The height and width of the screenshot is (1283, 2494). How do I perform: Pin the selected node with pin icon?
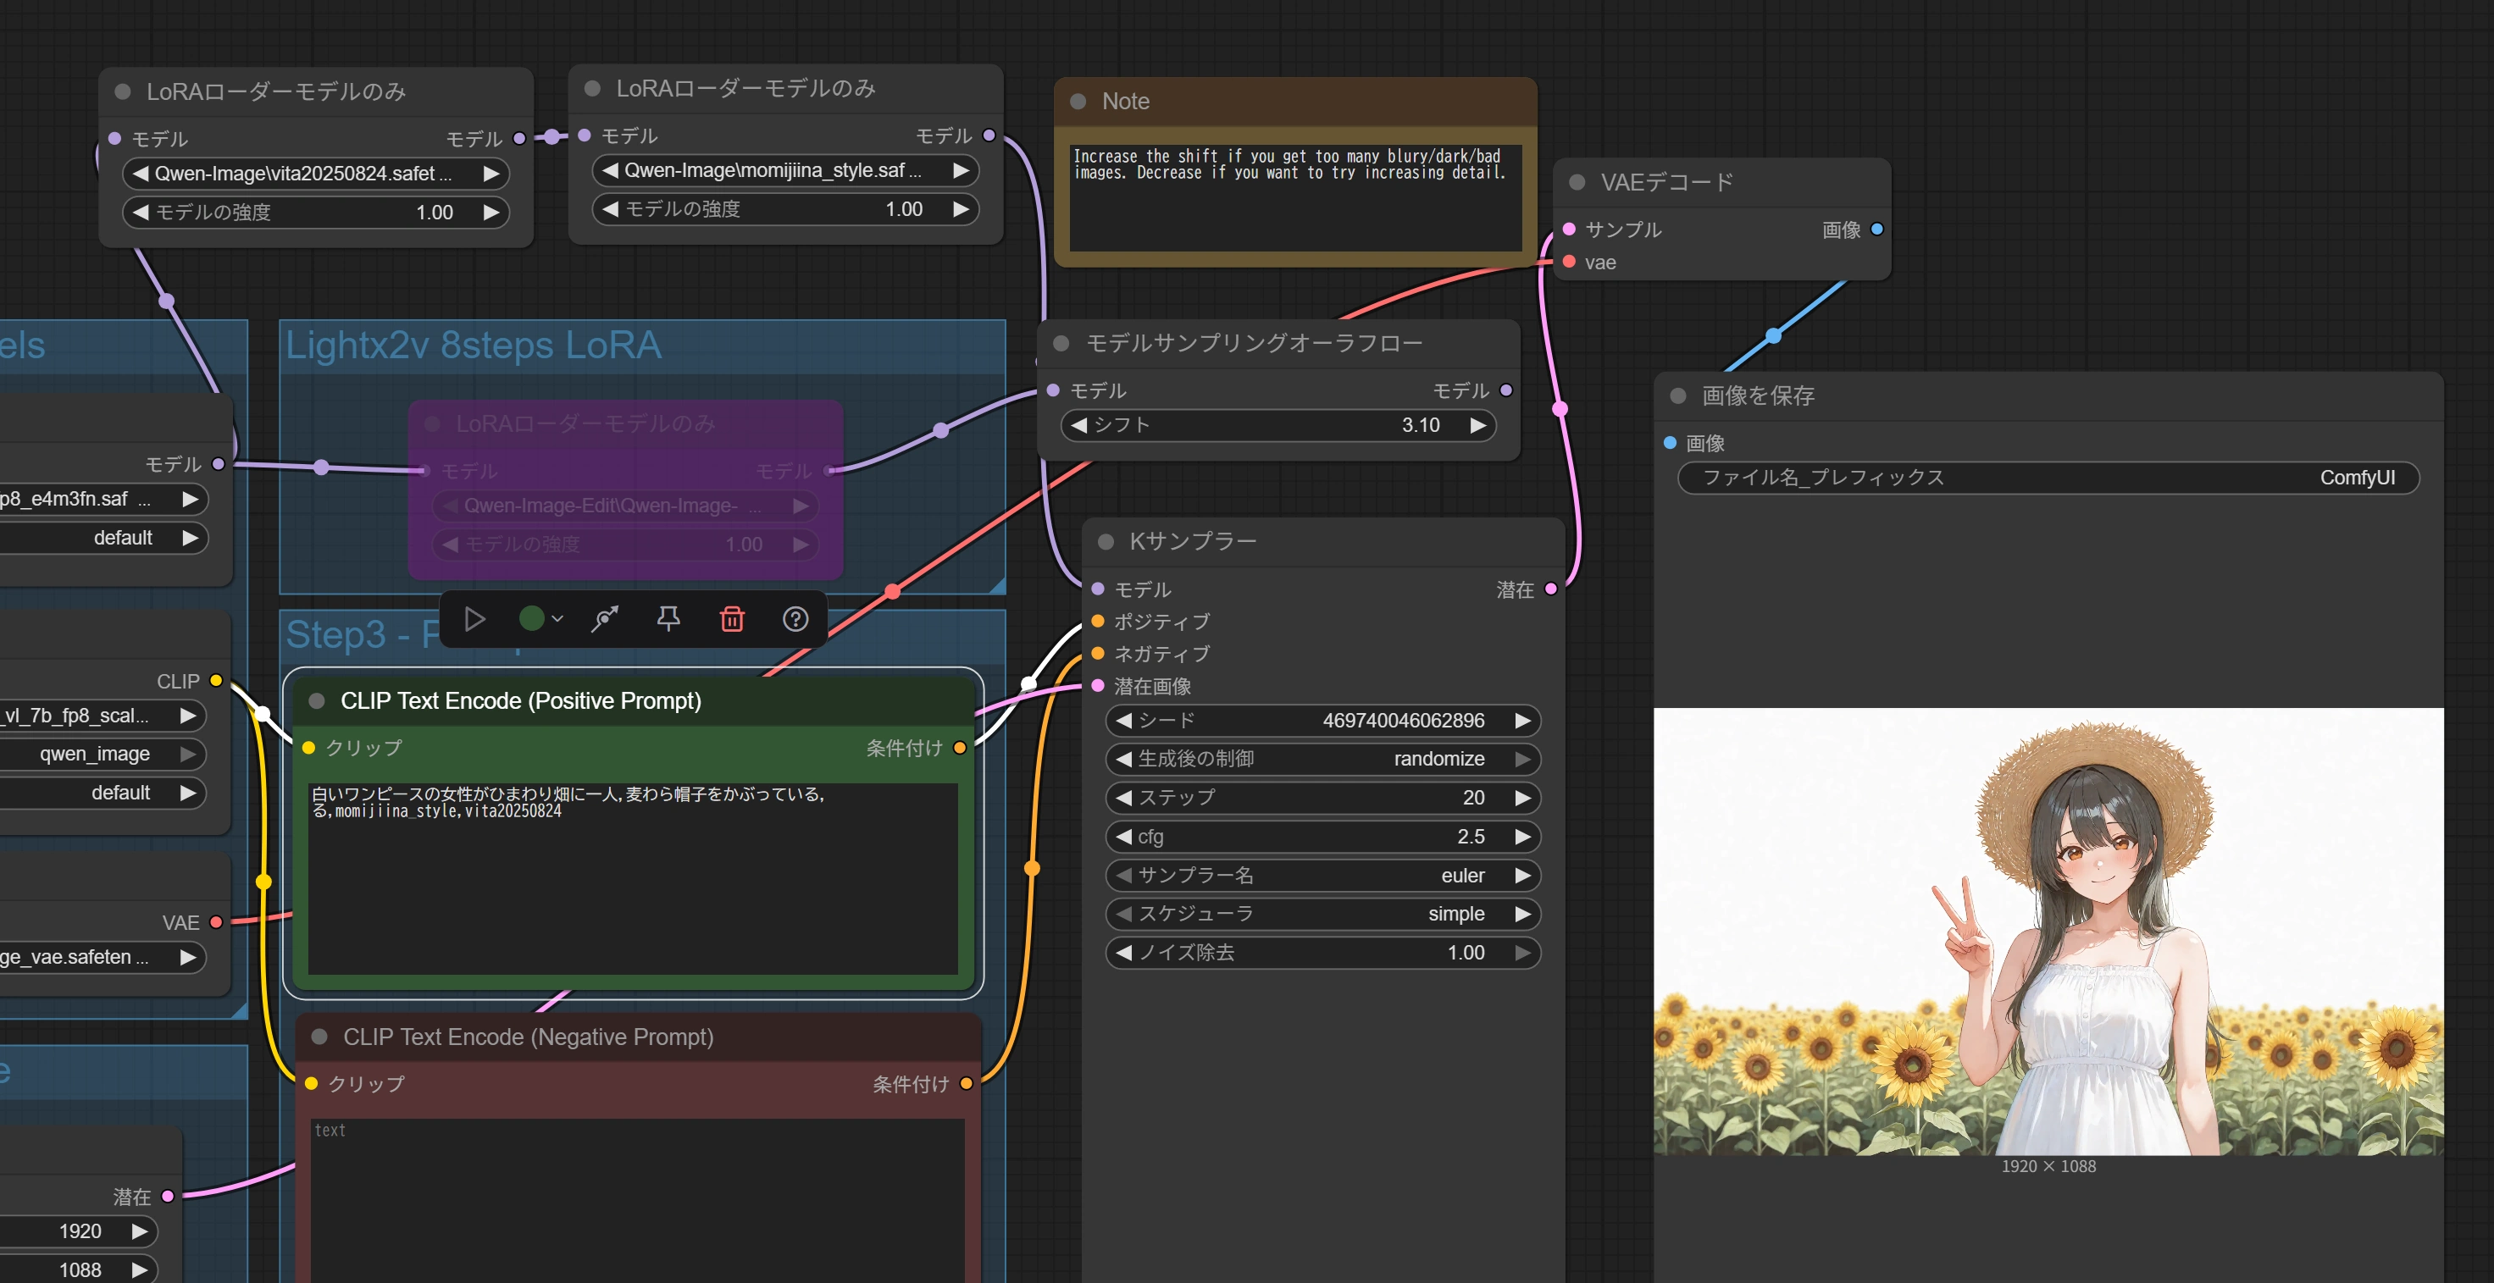tap(668, 619)
